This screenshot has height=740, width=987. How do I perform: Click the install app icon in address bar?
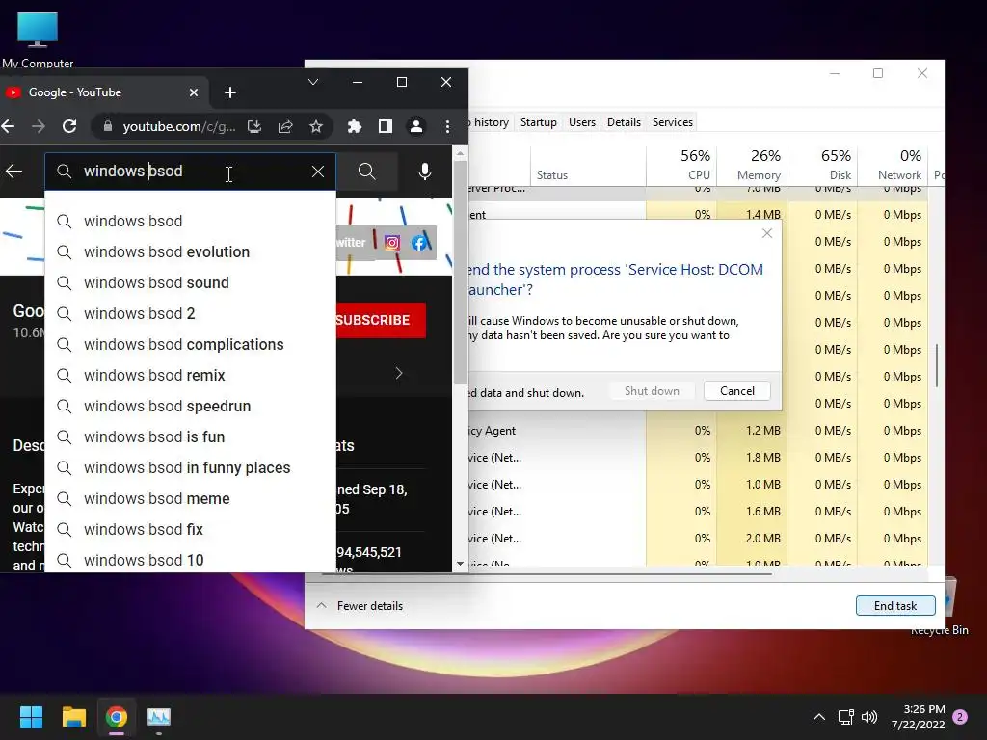point(254,126)
